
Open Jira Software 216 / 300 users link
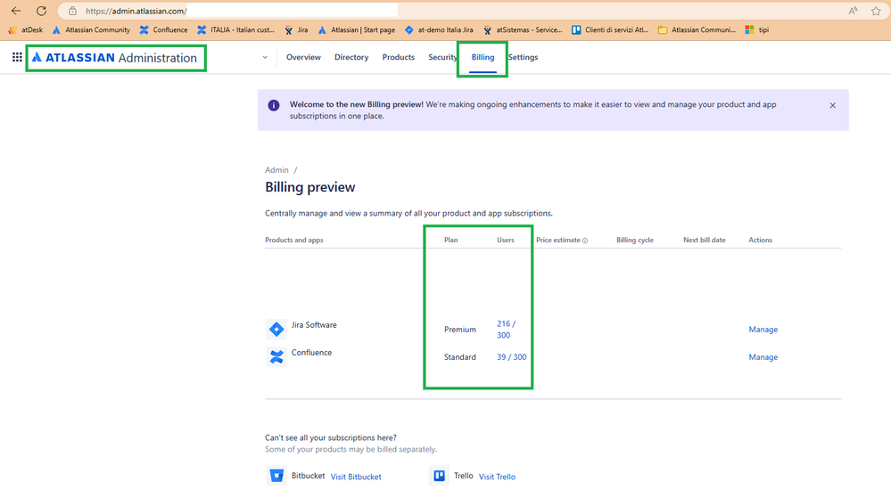coord(506,330)
